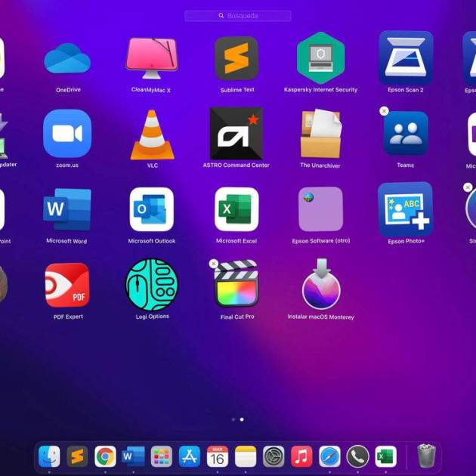
Task: Launch Kaspersky Internet Security
Action: [320, 57]
